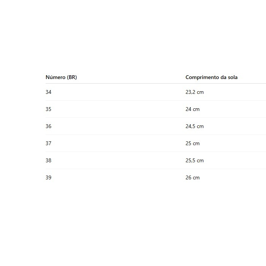
Task: Click the 24 cm sole length cell
Action: click(192, 109)
